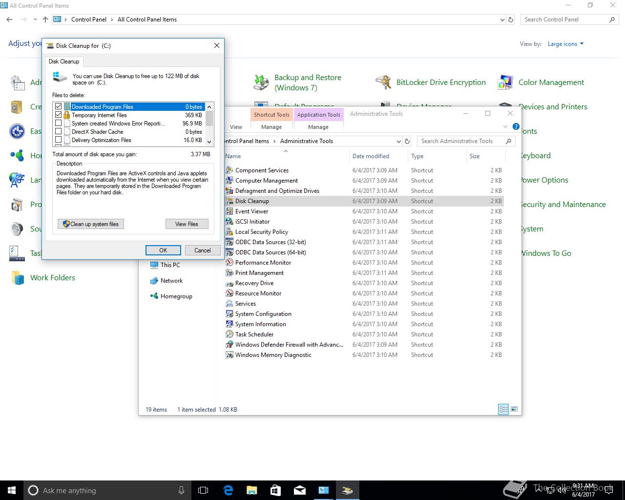Screen dimensions: 625x500
Task: Click the Backup and Restore icon
Action: pos(261,83)
